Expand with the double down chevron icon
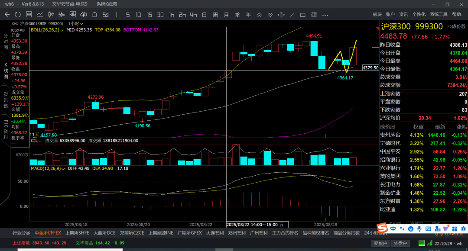468x251 pixels. [270, 15]
